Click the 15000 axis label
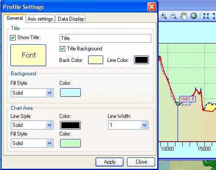Image resolution: width=216 pixels, height=170 pixels. coord(204,149)
